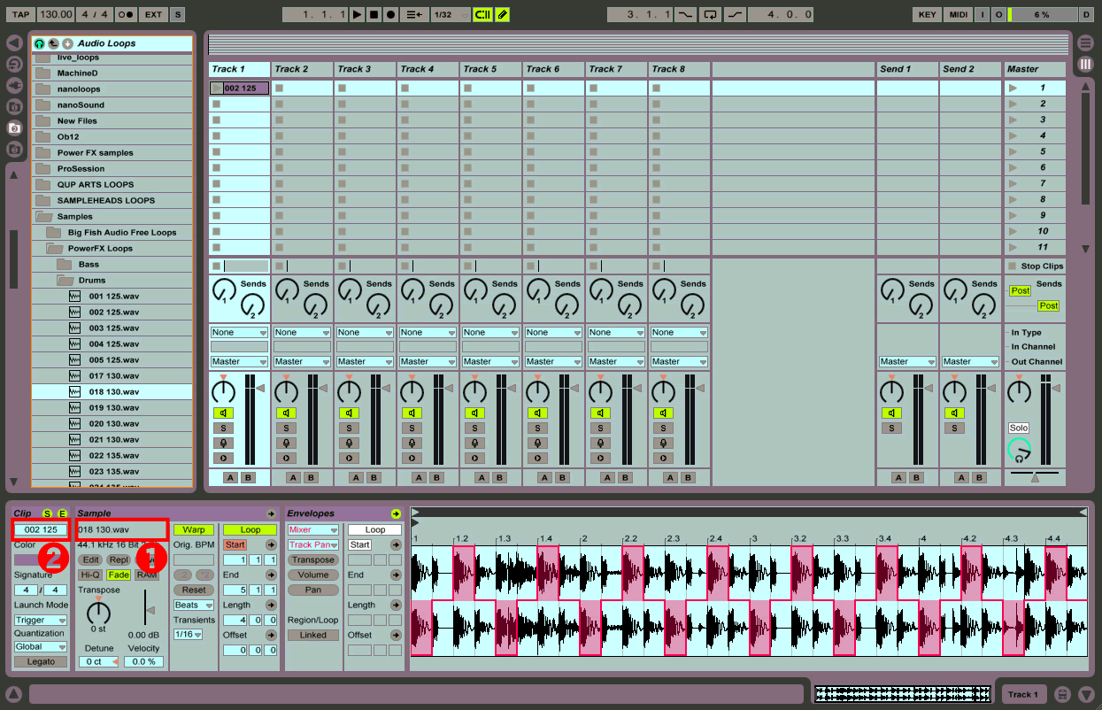The height and width of the screenshot is (710, 1102).
Task: Mute Track 4 using its activator button
Action: point(412,413)
